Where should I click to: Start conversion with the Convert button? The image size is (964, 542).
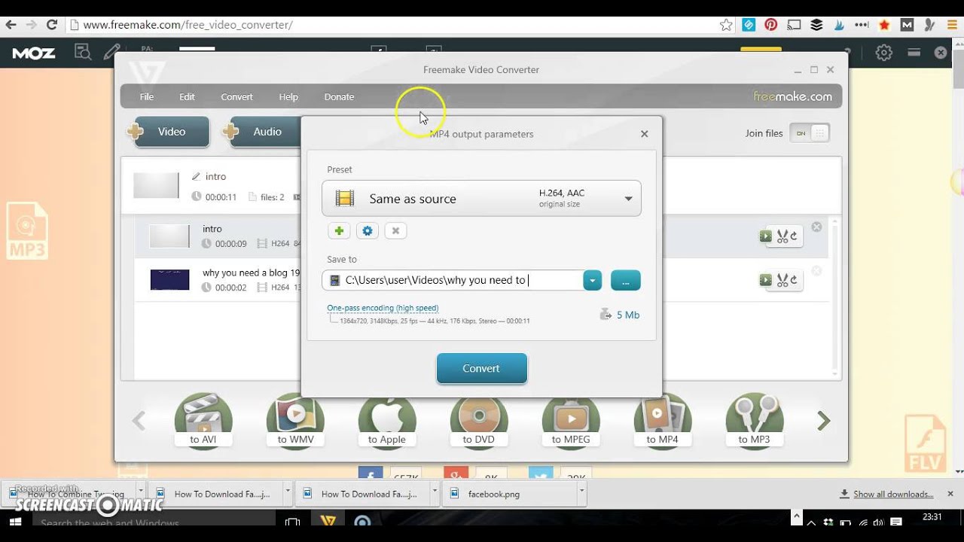482,368
